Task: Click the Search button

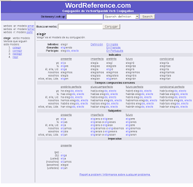Action: 147,16
